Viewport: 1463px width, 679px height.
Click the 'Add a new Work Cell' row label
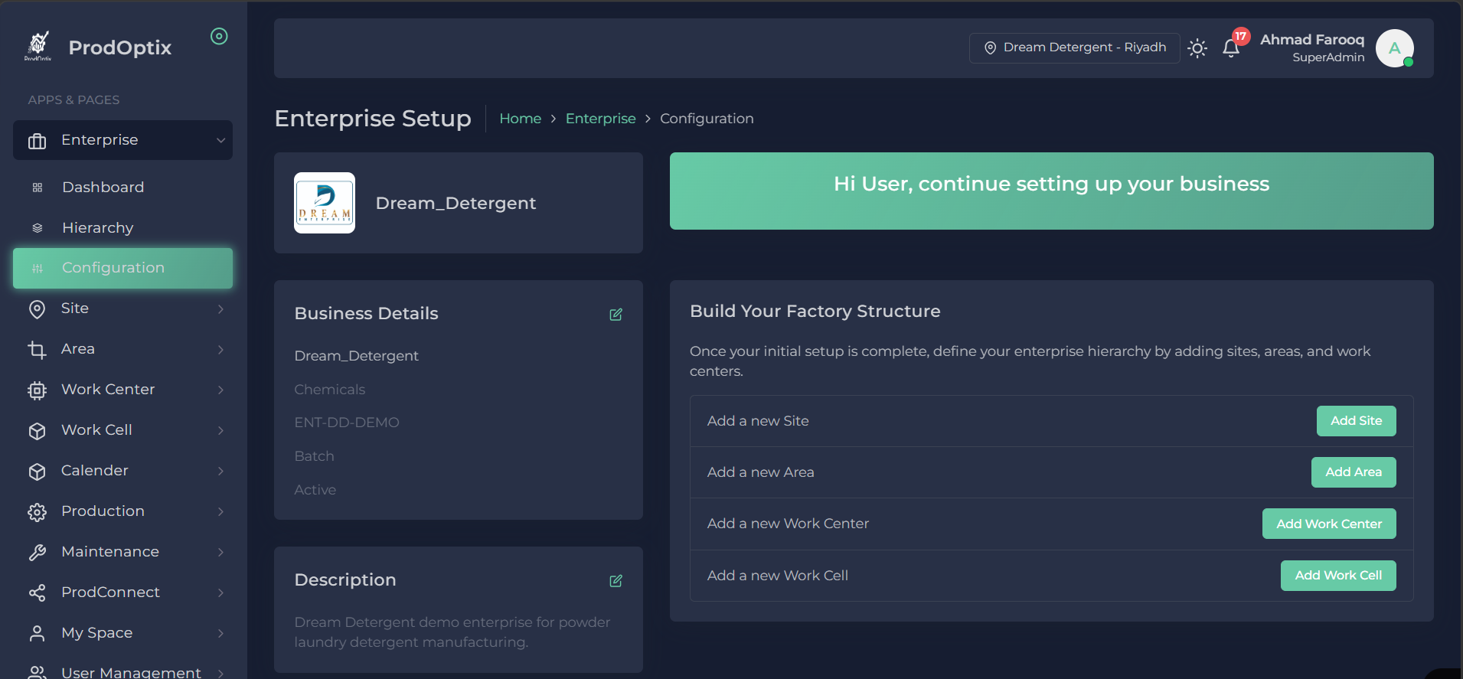pyautogui.click(x=777, y=576)
